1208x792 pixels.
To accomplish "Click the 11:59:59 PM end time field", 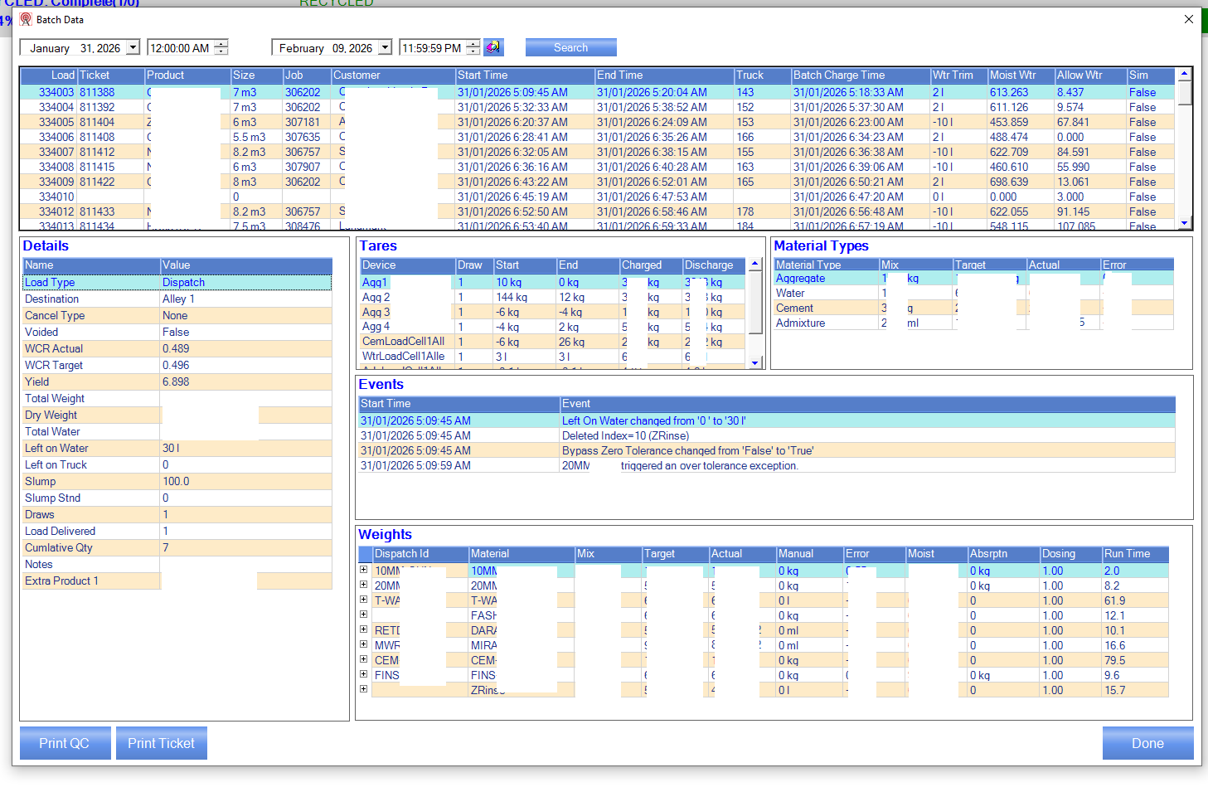I will 432,48.
